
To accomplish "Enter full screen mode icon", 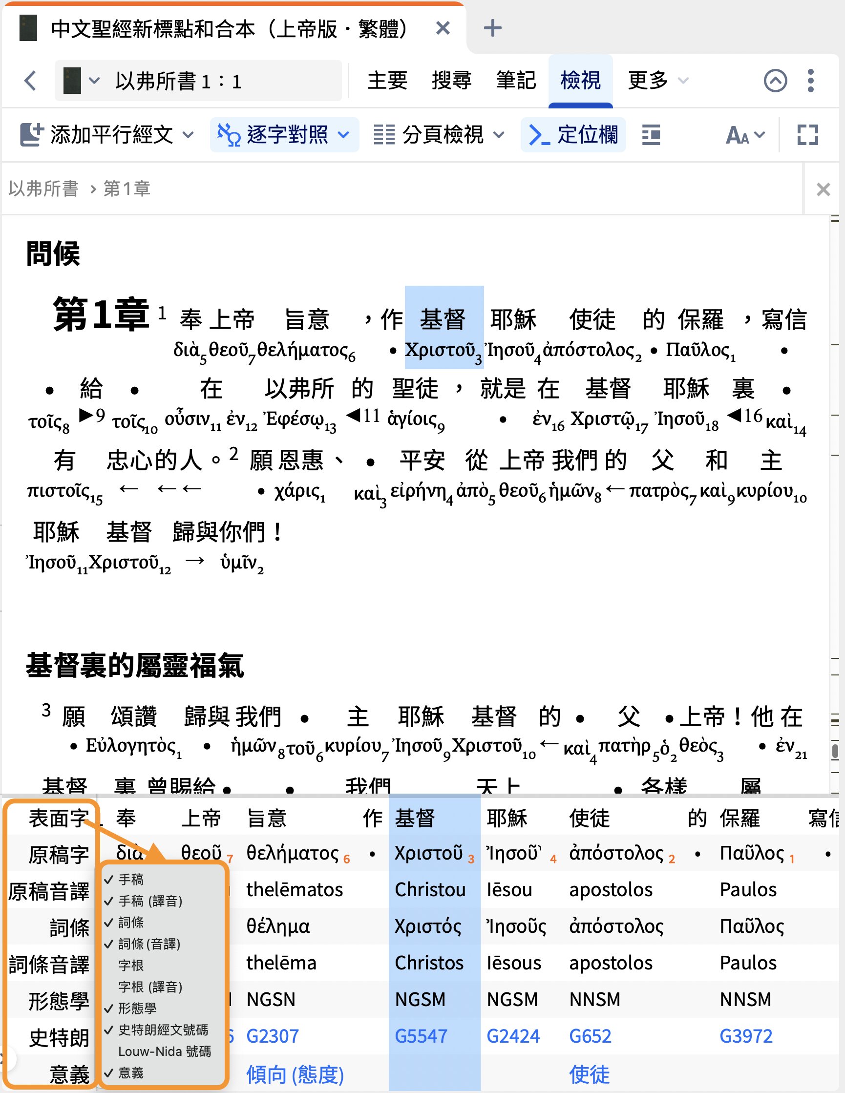I will (807, 135).
